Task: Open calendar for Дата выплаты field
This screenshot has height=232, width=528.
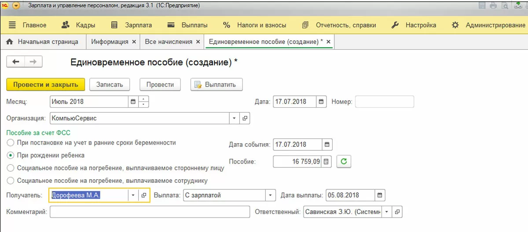Action: point(381,195)
